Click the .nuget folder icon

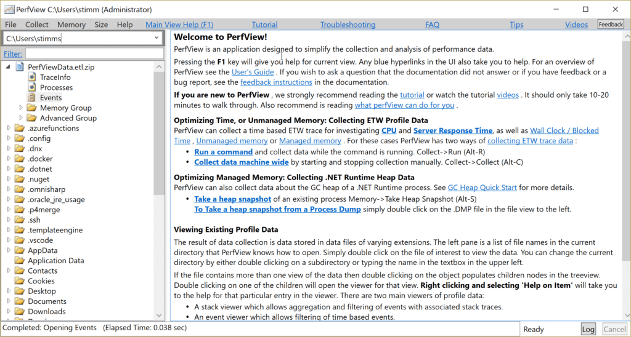pos(20,179)
